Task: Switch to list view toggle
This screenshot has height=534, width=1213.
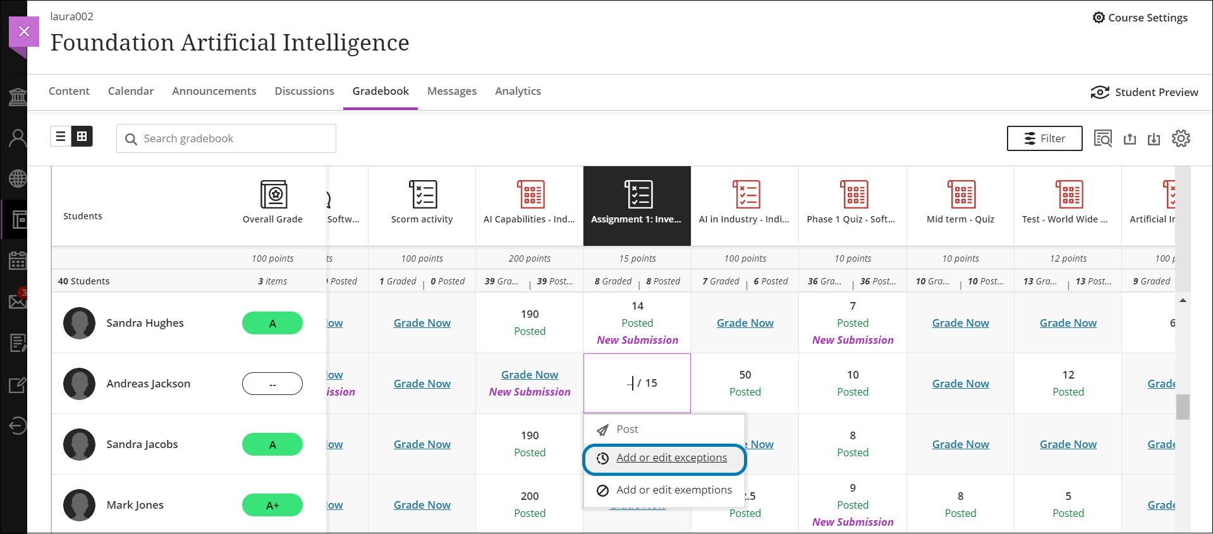Action: point(61,137)
